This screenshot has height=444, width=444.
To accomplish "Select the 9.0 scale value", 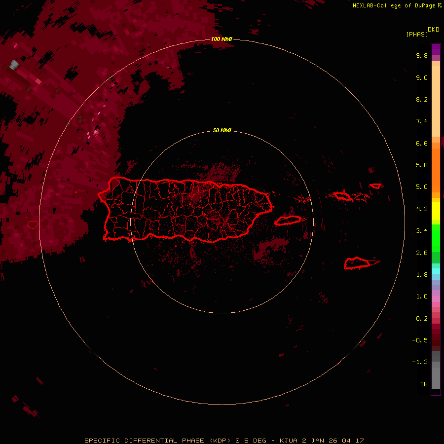I will click(x=422, y=77).
